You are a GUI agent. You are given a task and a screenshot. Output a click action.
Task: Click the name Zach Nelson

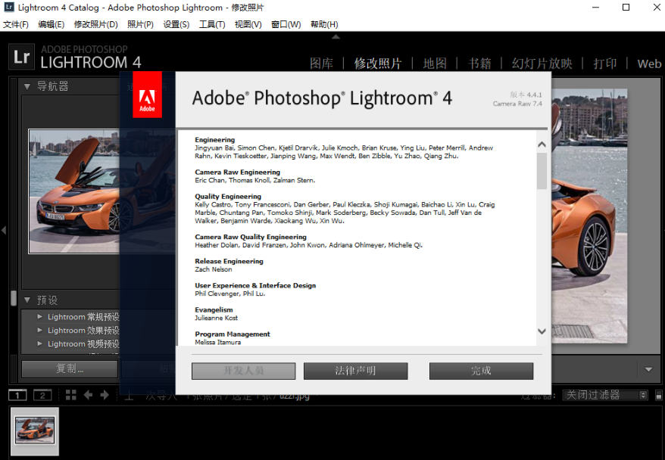[214, 269]
